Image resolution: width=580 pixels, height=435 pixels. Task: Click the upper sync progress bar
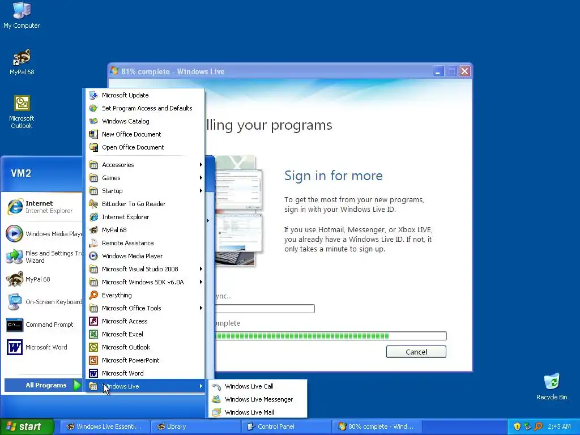[265, 309]
